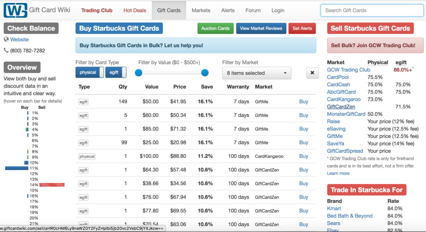Click the Buy Starbucks Gift Cards heading button

click(x=119, y=28)
